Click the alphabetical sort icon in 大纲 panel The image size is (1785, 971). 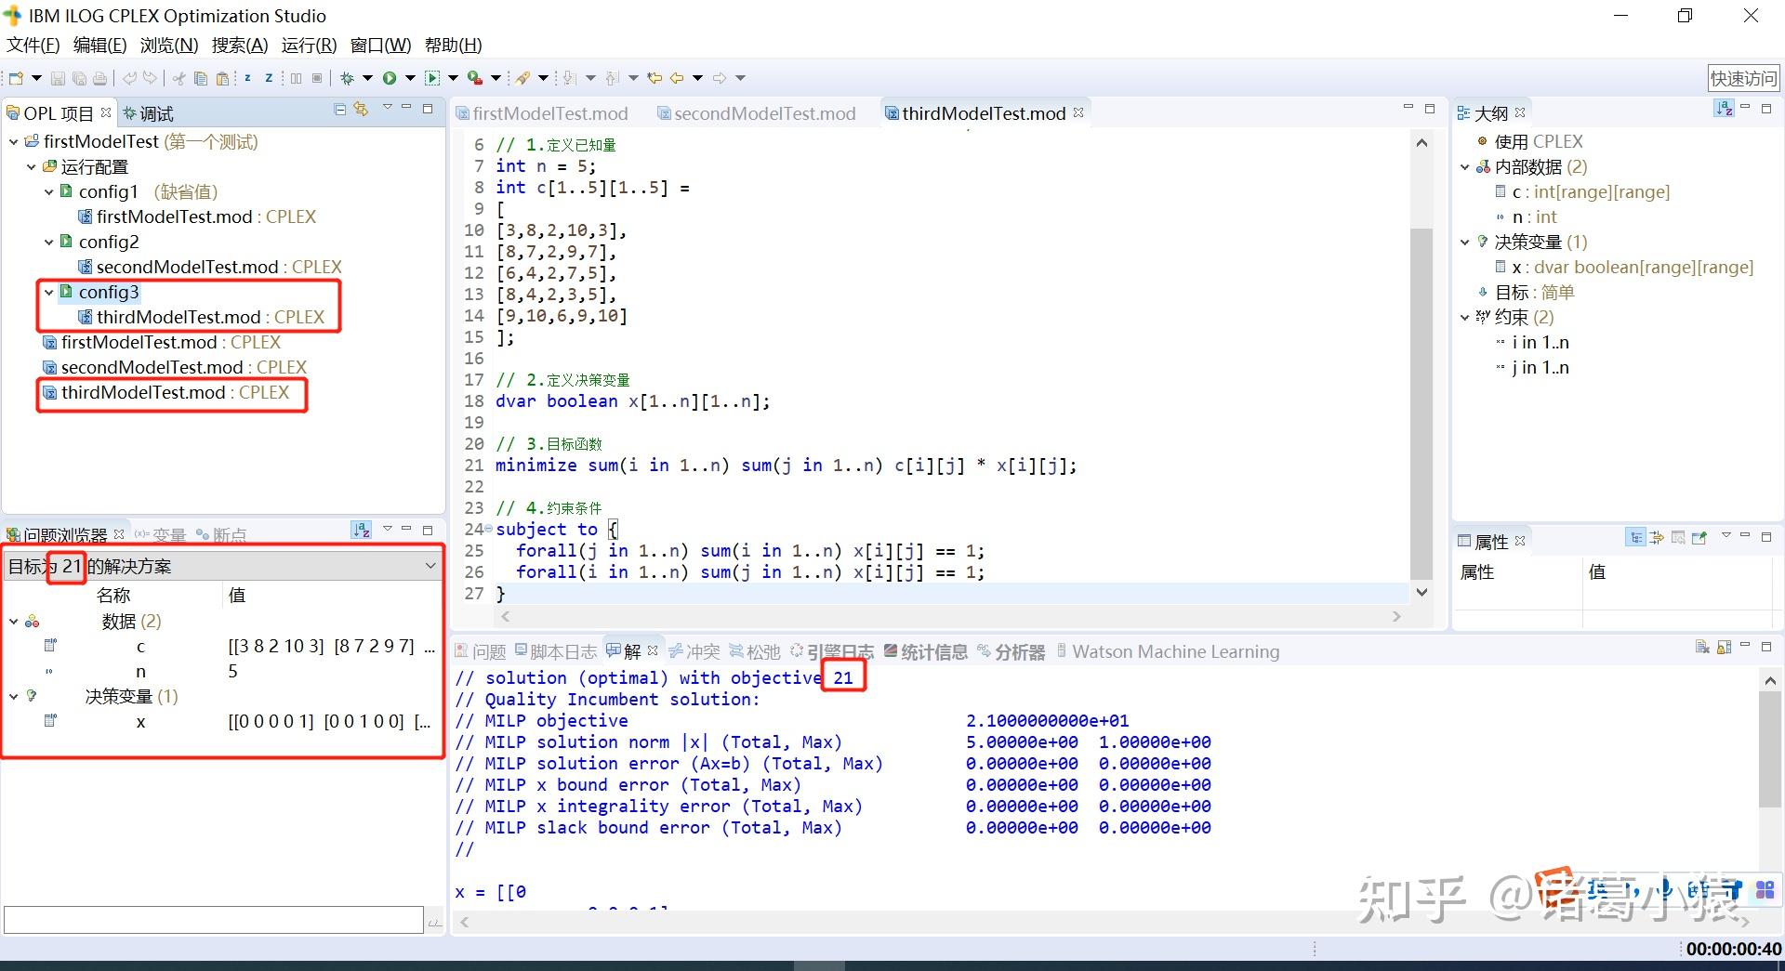[x=1722, y=109]
